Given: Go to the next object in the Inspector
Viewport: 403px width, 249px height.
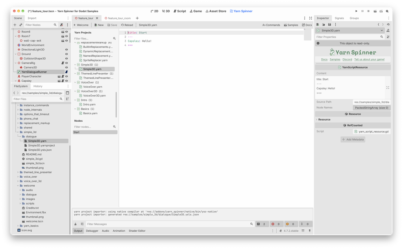Looking at the screenshot, I should [x=383, y=24].
